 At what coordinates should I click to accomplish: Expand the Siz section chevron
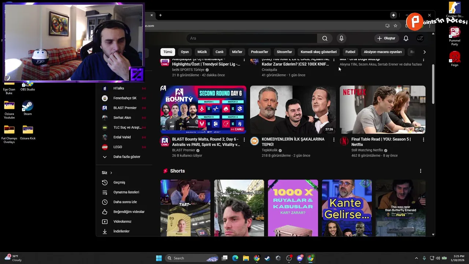[x=111, y=173]
